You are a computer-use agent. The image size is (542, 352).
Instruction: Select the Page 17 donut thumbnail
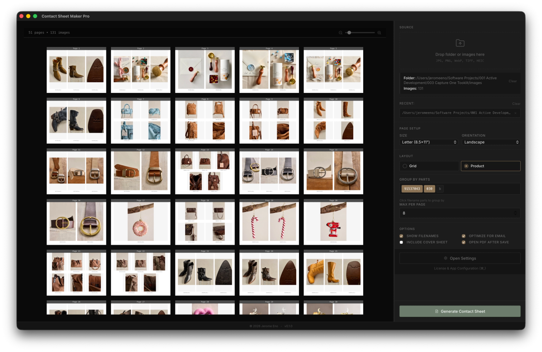point(141,222)
